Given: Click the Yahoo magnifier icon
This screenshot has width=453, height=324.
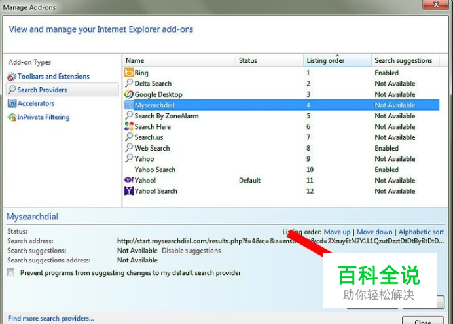Looking at the screenshot, I should 129,158.
